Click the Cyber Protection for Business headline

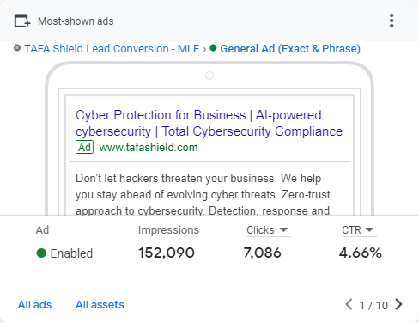pyautogui.click(x=209, y=123)
